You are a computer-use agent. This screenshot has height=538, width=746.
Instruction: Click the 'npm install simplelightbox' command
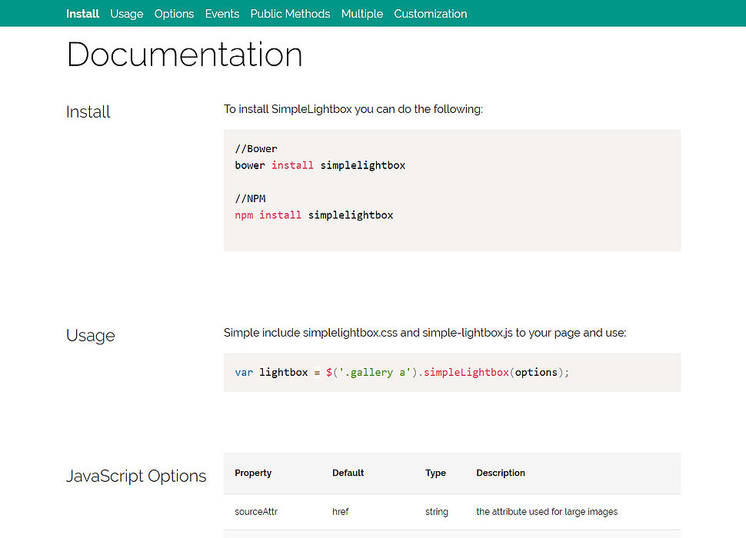[314, 215]
